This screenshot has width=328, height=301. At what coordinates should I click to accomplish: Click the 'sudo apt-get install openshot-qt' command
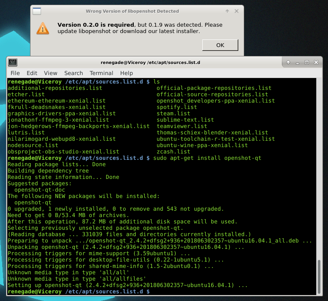pyautogui.click(x=207, y=158)
